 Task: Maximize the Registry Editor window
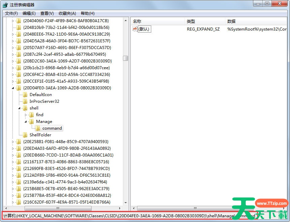[x=267, y=4]
